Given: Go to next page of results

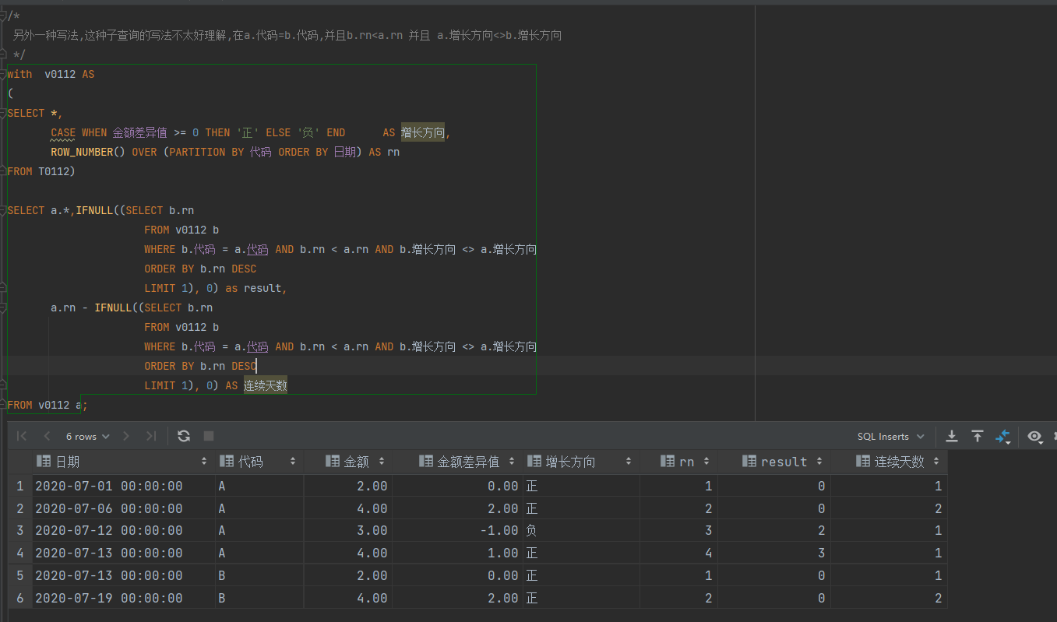Looking at the screenshot, I should (126, 436).
